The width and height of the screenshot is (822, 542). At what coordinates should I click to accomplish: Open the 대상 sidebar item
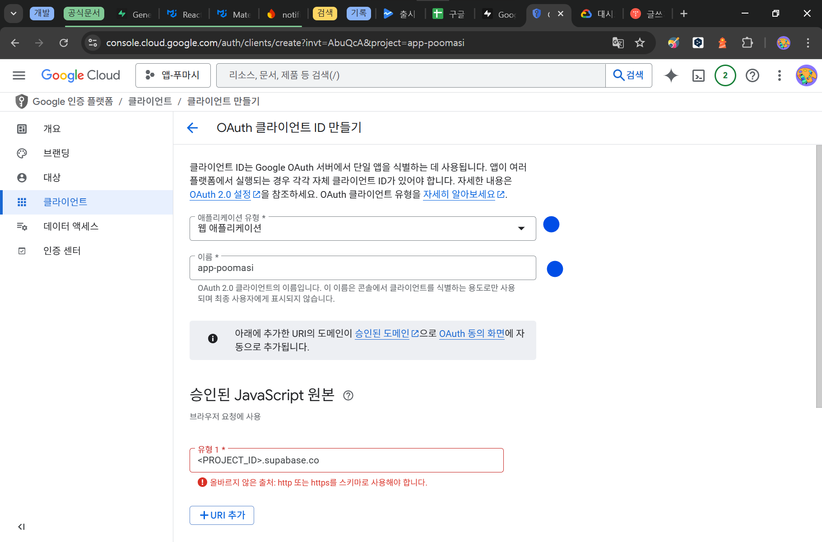[x=87, y=178]
